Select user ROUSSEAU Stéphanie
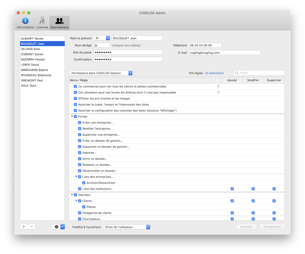The image size is (305, 254). (42, 75)
